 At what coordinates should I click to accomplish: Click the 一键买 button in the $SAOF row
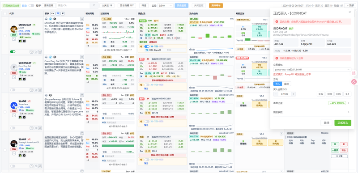pos(335,150)
